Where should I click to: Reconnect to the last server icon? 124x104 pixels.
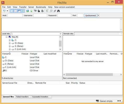pos(43,11)
